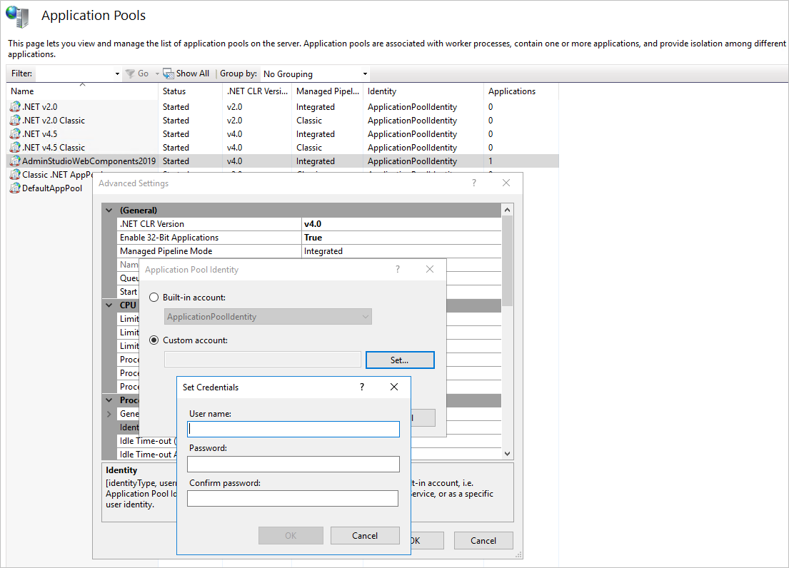Click the help icon in Set Credentials

coord(362,387)
